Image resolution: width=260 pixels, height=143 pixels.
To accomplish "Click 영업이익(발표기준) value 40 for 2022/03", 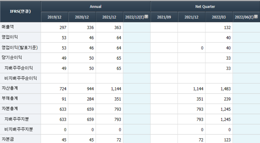I will [228, 48].
